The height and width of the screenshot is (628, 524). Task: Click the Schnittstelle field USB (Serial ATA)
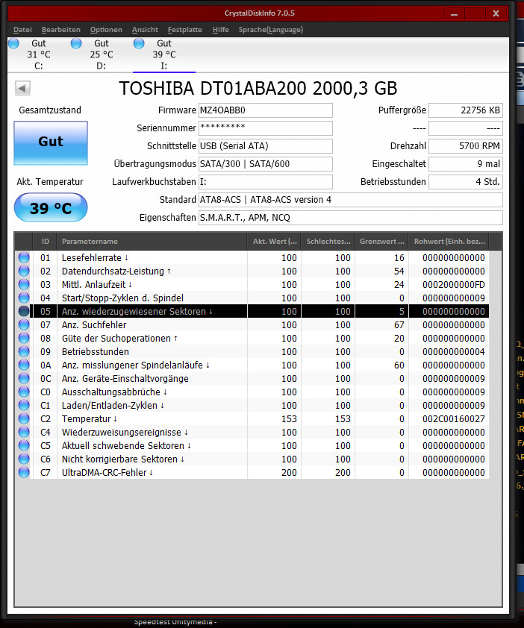point(266,145)
